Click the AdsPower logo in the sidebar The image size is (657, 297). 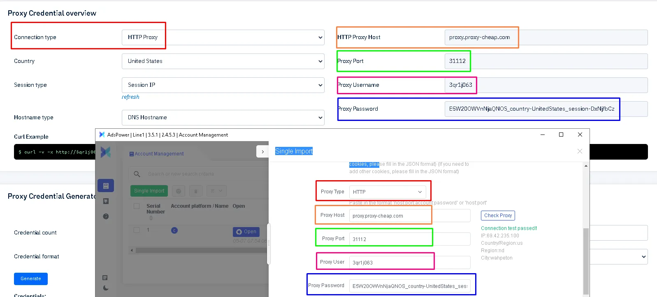tap(106, 152)
